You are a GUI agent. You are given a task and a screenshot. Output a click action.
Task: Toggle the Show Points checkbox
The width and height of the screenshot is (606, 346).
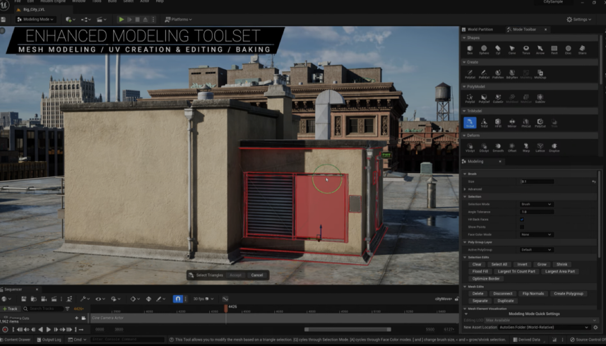pos(522,227)
